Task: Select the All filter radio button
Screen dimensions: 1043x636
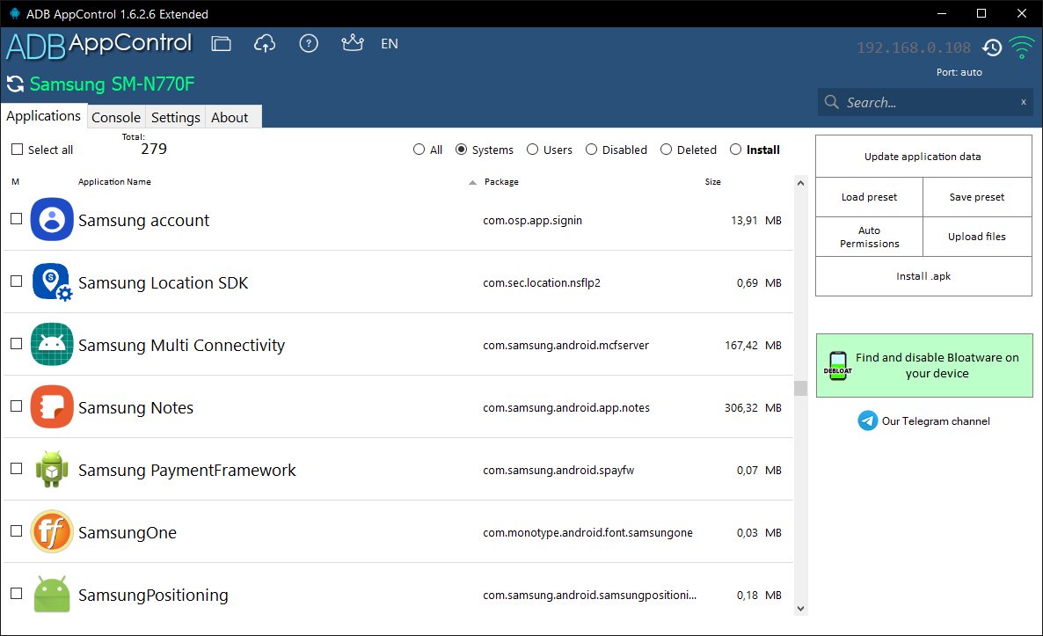Action: pyautogui.click(x=419, y=150)
